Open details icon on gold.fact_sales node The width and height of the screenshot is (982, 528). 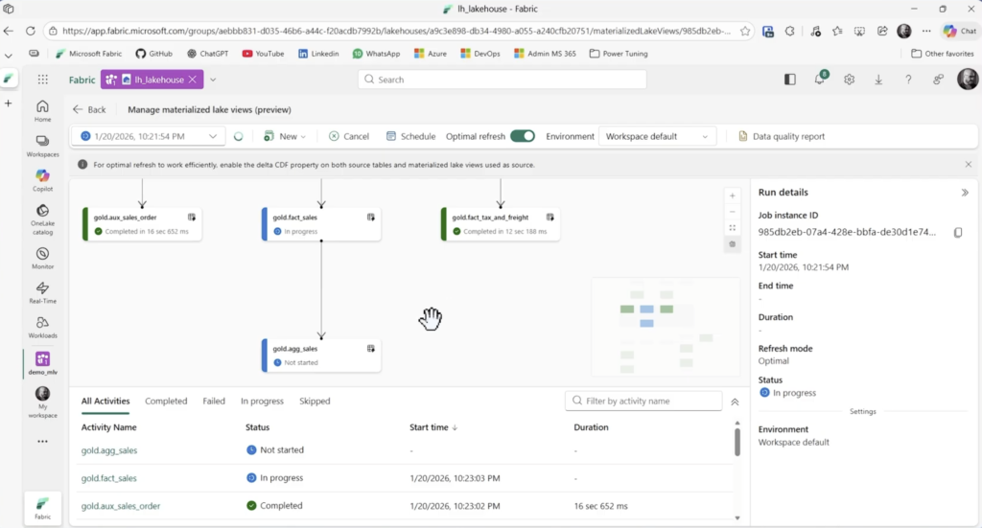371,218
